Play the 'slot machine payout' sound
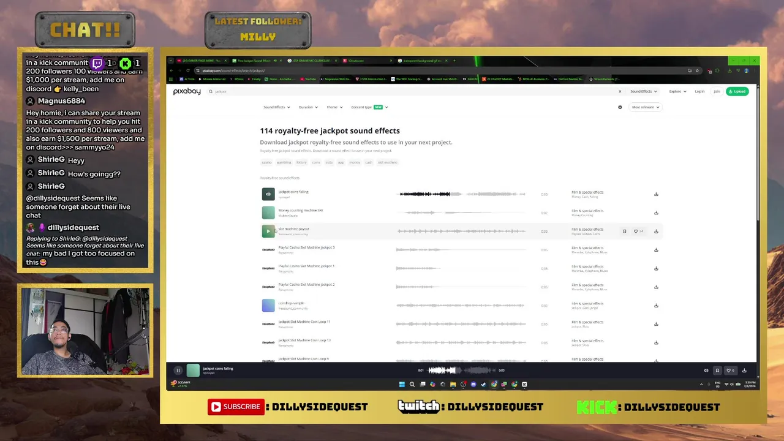The width and height of the screenshot is (784, 441). click(x=268, y=231)
